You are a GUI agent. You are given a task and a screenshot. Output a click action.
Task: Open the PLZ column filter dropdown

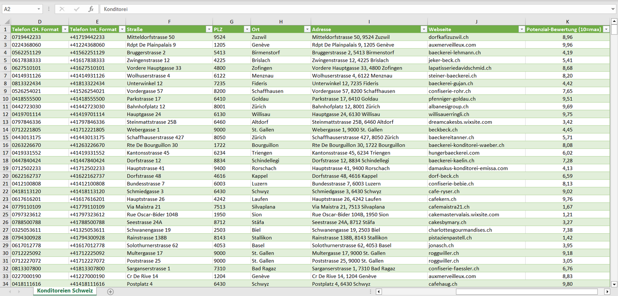pos(246,29)
